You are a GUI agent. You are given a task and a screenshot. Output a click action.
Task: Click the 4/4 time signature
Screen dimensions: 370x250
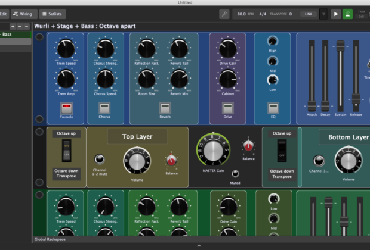[x=263, y=14]
